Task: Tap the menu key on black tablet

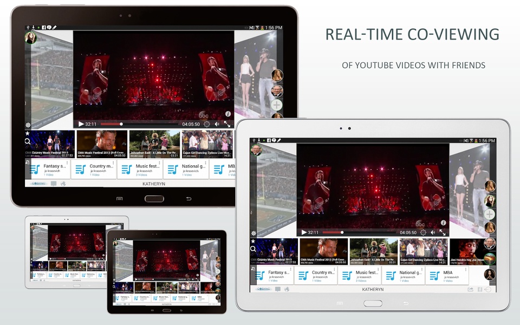Action: [x=120, y=199]
